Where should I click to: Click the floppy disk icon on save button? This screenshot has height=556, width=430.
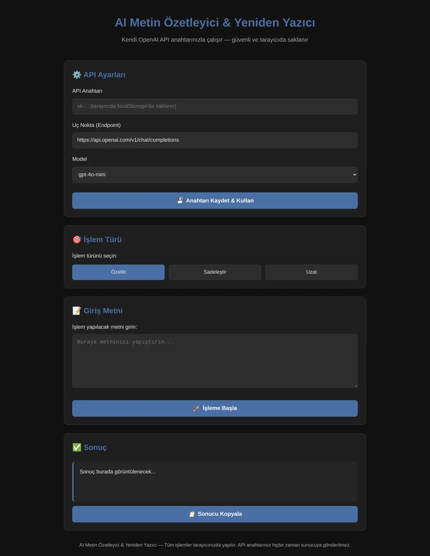pyautogui.click(x=180, y=201)
